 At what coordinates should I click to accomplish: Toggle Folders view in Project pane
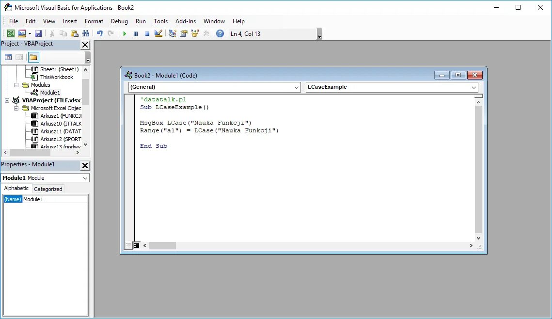coord(33,57)
